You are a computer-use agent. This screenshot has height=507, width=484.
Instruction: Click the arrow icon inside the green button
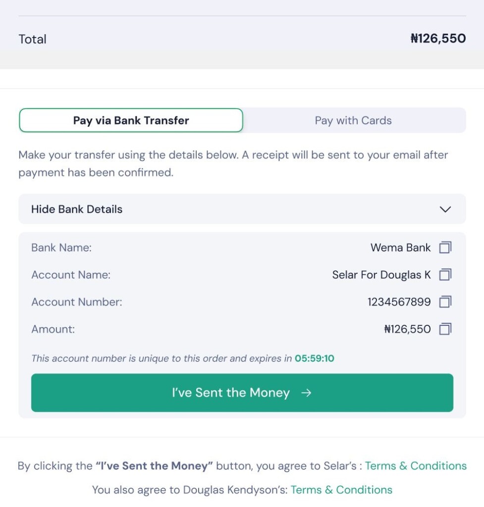pyautogui.click(x=307, y=393)
